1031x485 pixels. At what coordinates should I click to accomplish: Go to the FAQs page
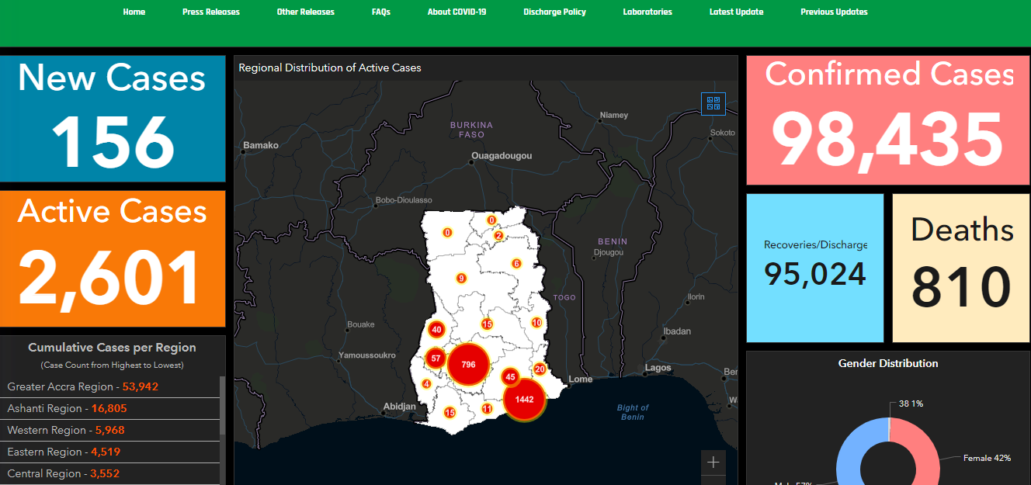381,12
